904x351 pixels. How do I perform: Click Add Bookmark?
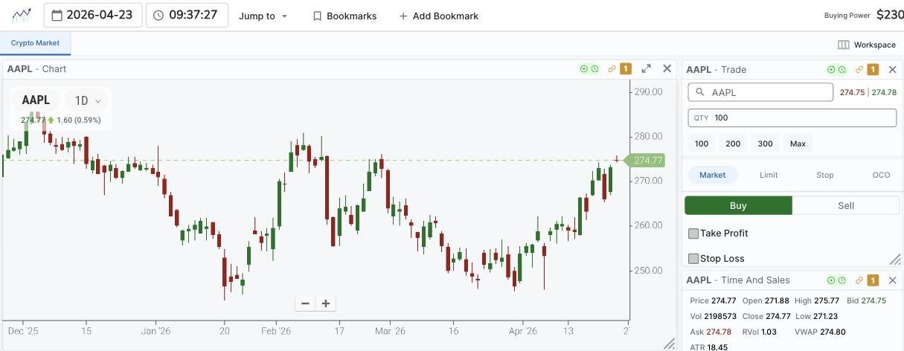(x=439, y=16)
